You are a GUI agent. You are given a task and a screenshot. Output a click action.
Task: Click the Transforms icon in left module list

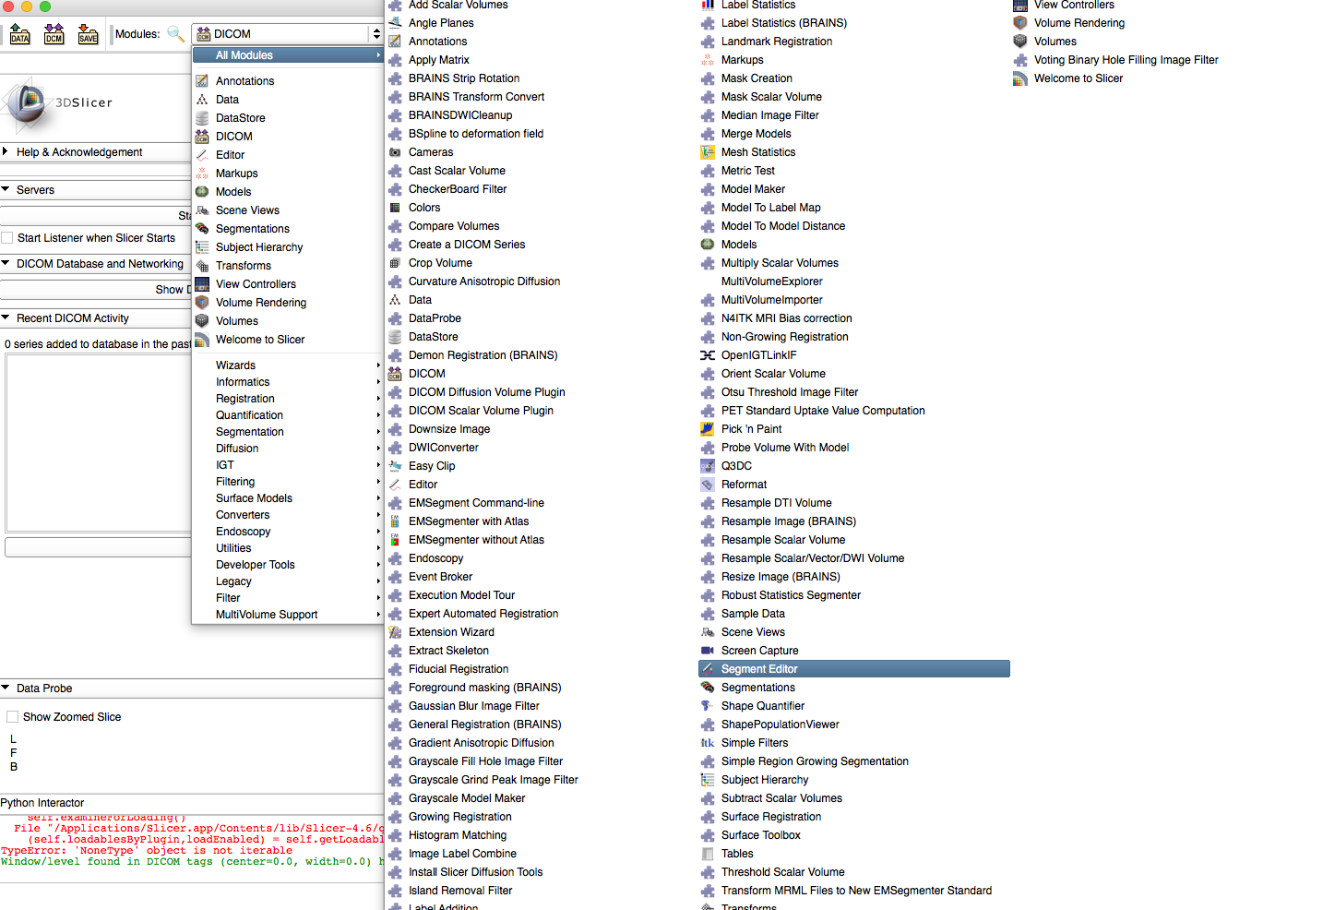coord(202,266)
